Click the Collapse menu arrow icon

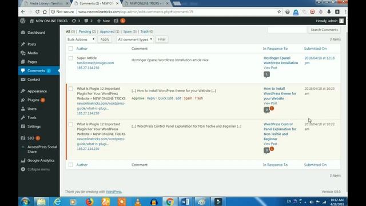point(23,169)
